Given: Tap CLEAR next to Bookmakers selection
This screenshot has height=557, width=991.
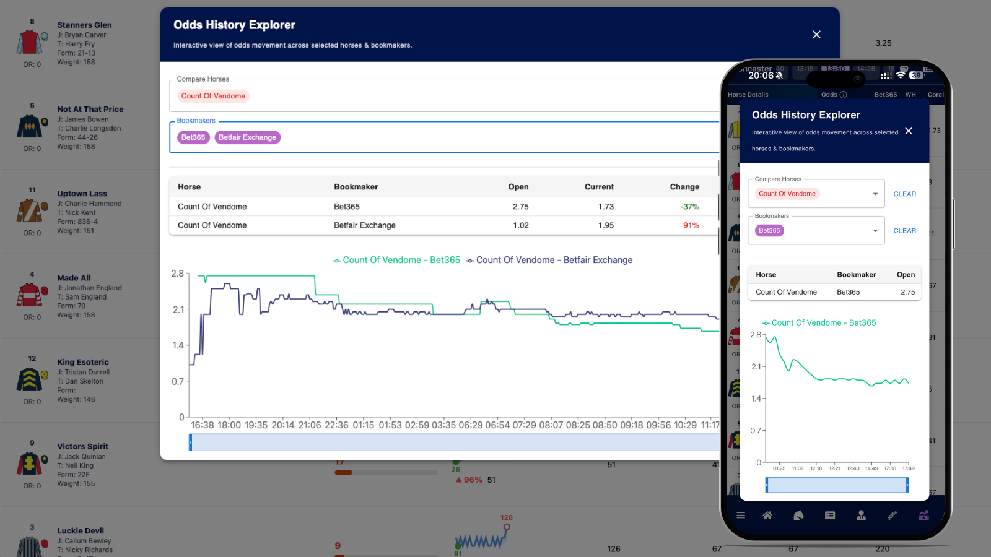Looking at the screenshot, I should coord(904,230).
